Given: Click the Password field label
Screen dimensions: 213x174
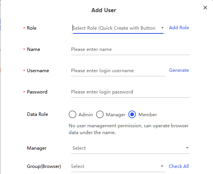Looking at the screenshot, I should 37,92.
